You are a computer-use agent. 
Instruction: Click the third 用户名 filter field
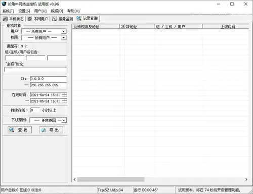point(57,58)
